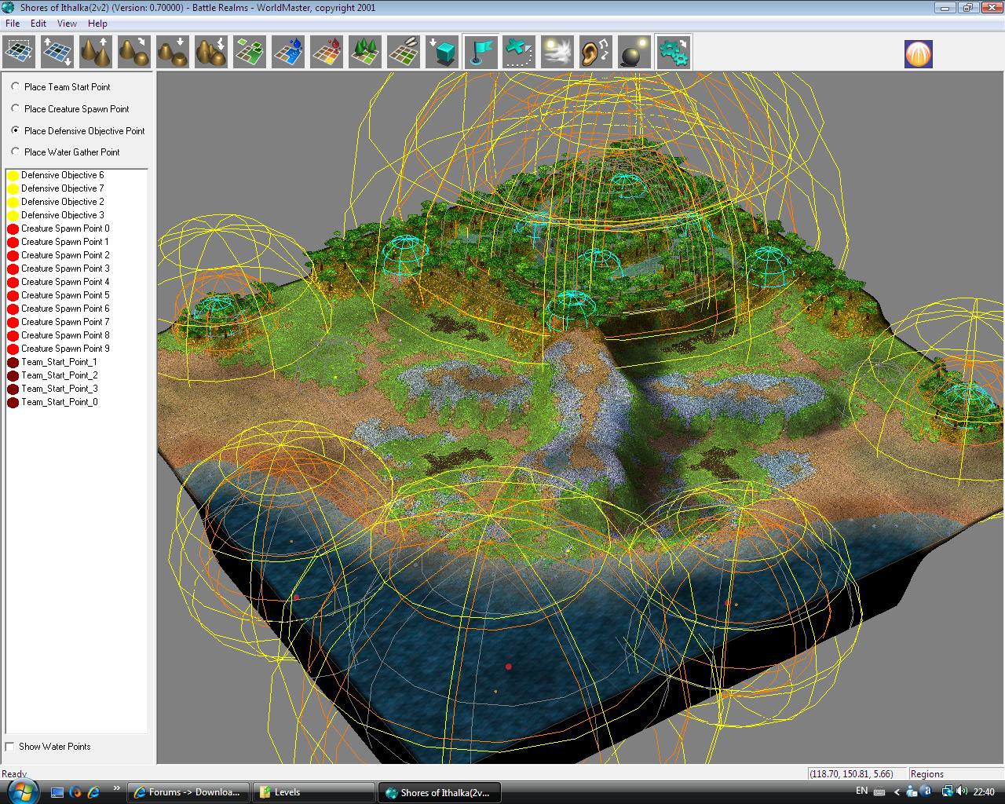Open the fog effects tool
This screenshot has height=804, width=1005.
coord(557,53)
